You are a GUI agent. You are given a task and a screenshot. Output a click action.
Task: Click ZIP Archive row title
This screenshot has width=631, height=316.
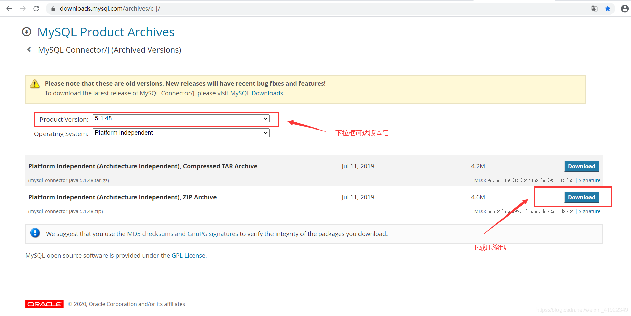click(122, 197)
